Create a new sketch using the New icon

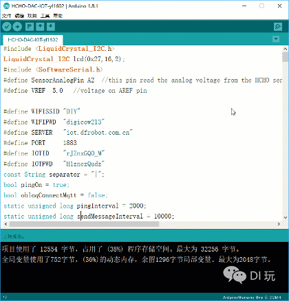(x=30, y=27)
